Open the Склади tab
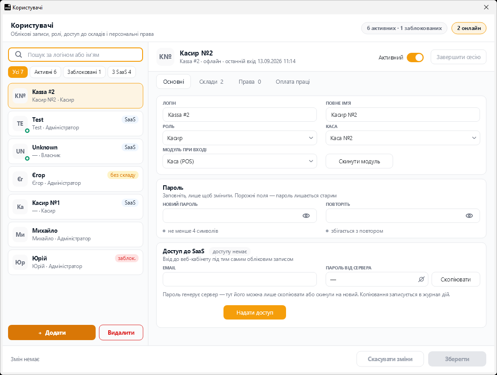The height and width of the screenshot is (375, 497). tap(211, 81)
